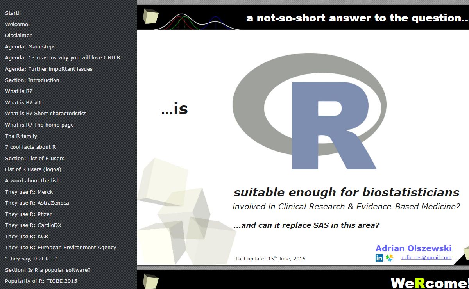Open The R family slide
The width and height of the screenshot is (469, 289).
[x=21, y=136]
